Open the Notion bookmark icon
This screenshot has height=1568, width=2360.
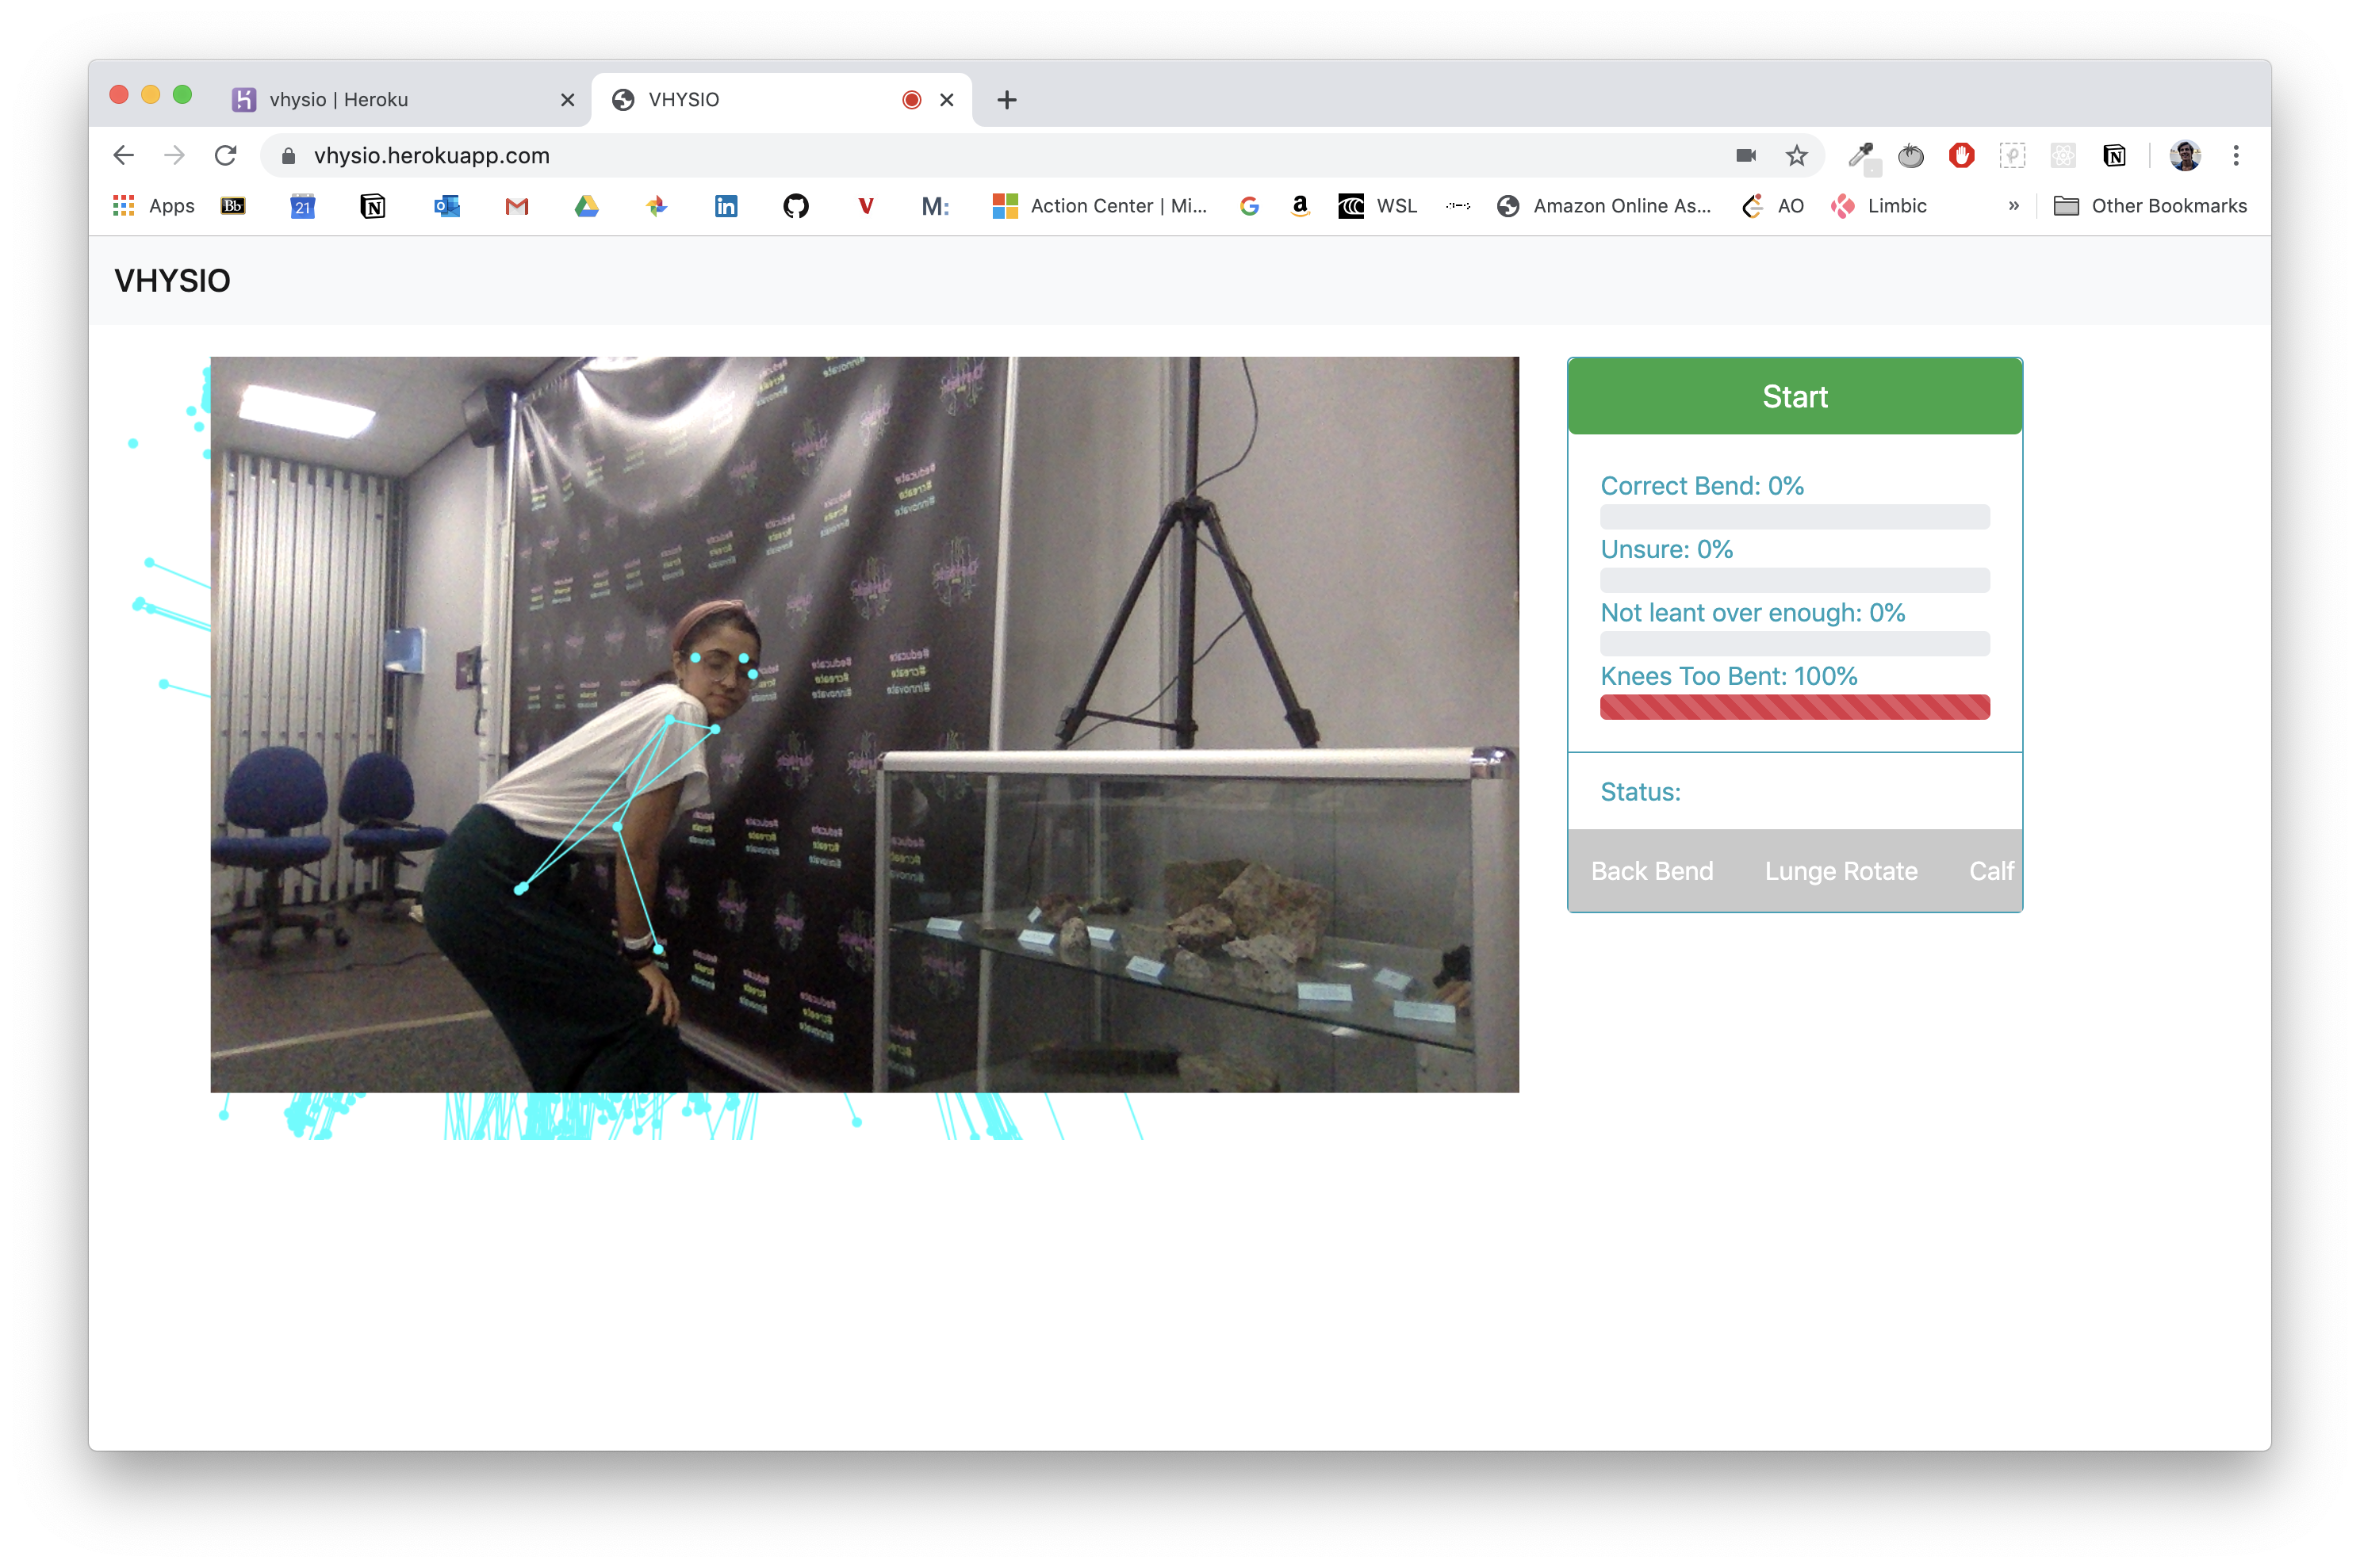pyautogui.click(x=372, y=206)
